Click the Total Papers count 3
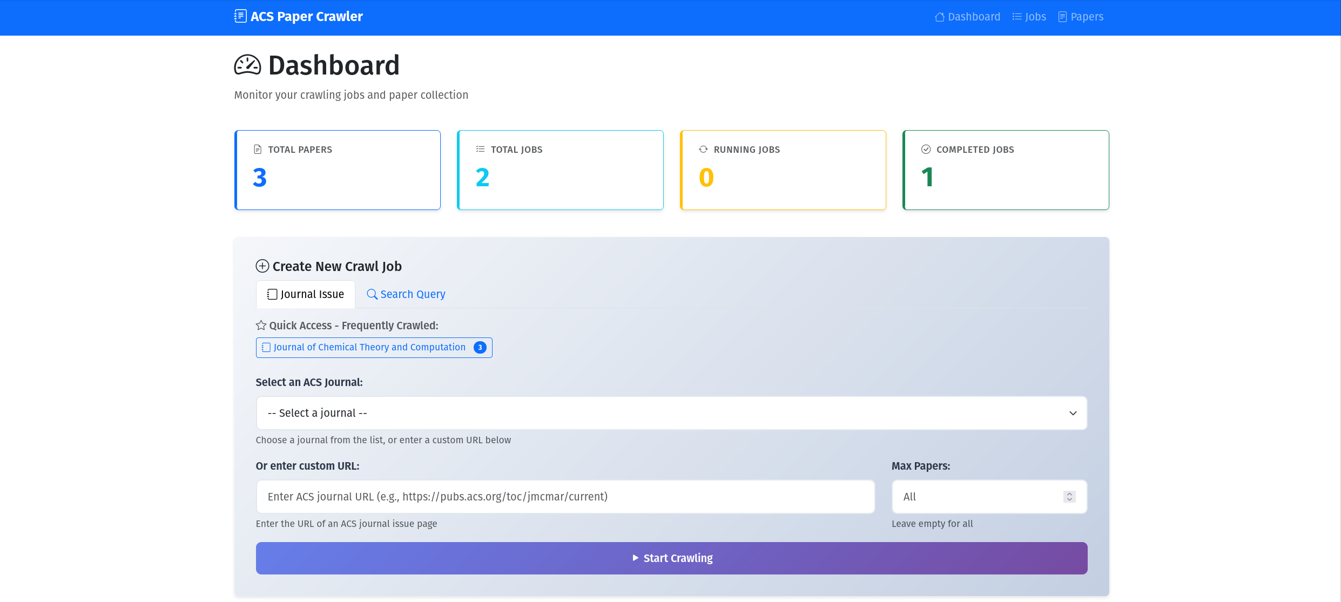1341x602 pixels. point(260,178)
